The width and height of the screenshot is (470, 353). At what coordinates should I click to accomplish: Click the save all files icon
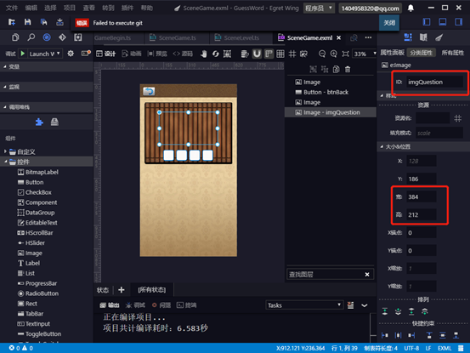point(43,22)
